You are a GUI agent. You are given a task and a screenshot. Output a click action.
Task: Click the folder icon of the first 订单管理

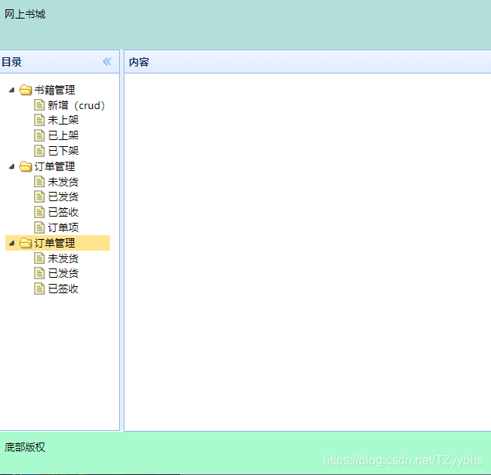pyautogui.click(x=26, y=166)
